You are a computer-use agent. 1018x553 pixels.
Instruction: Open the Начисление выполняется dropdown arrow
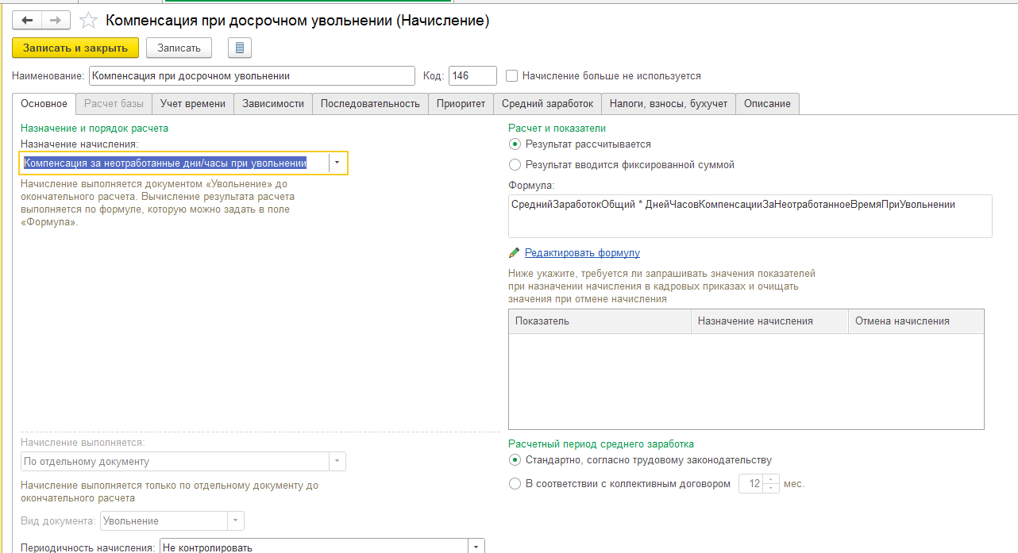tap(337, 462)
